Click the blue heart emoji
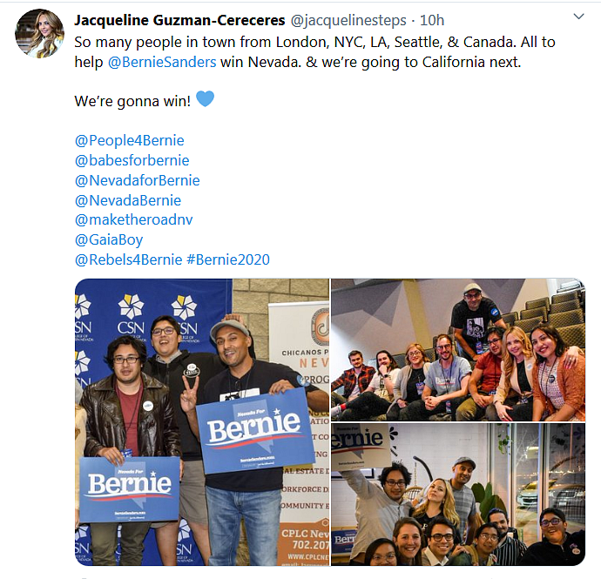Image resolution: width=601 pixels, height=579 pixels. click(x=205, y=99)
